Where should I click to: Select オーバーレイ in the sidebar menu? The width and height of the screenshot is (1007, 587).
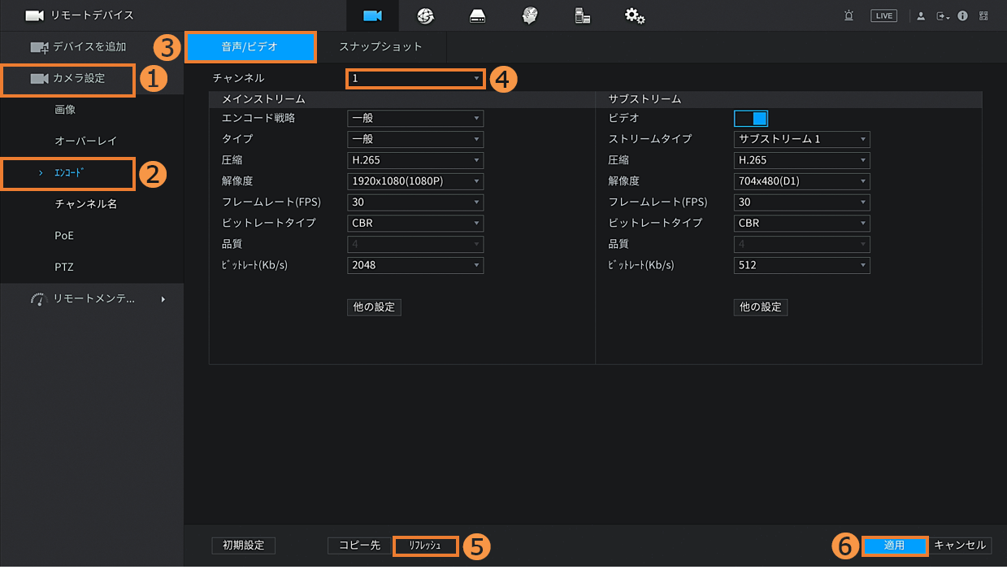tap(86, 141)
